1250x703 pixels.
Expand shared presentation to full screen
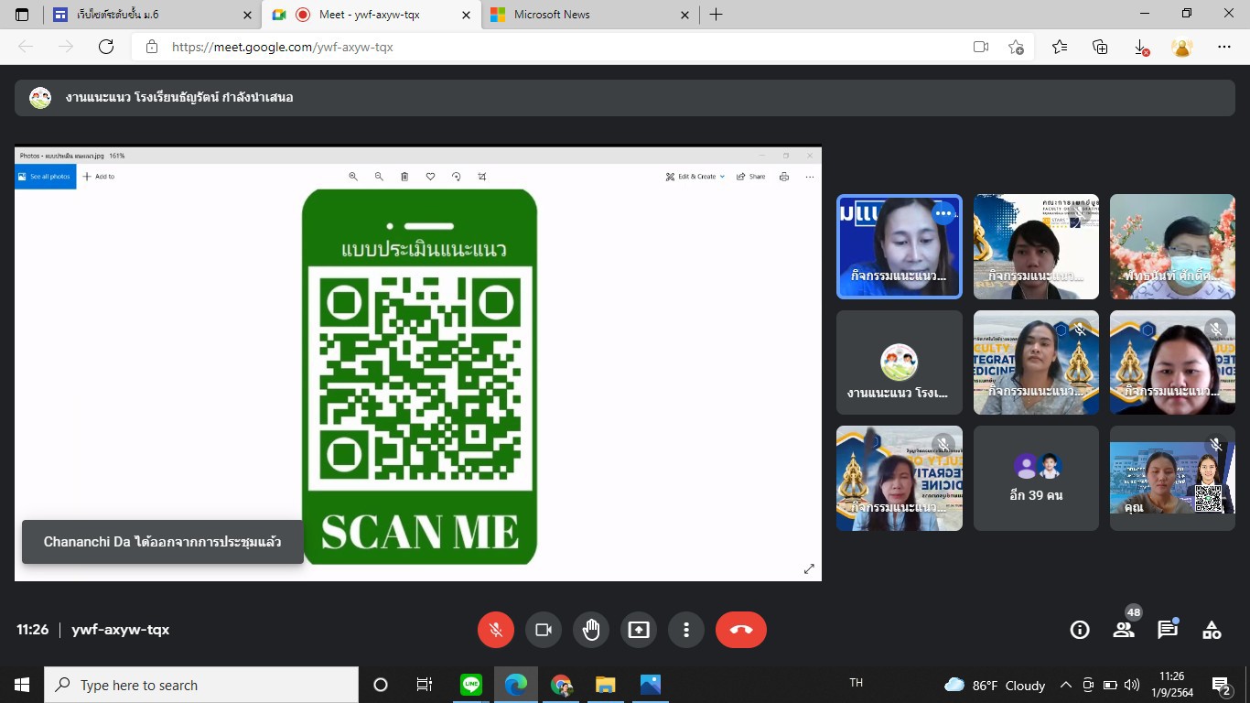809,568
